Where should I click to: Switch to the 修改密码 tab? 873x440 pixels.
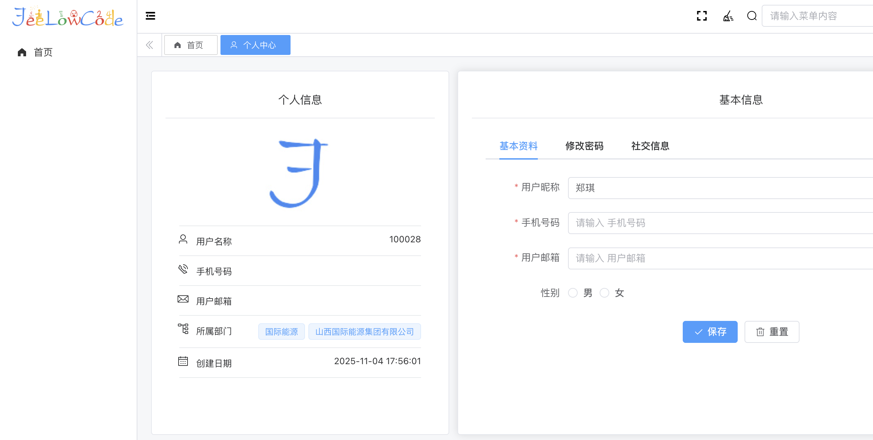click(584, 146)
